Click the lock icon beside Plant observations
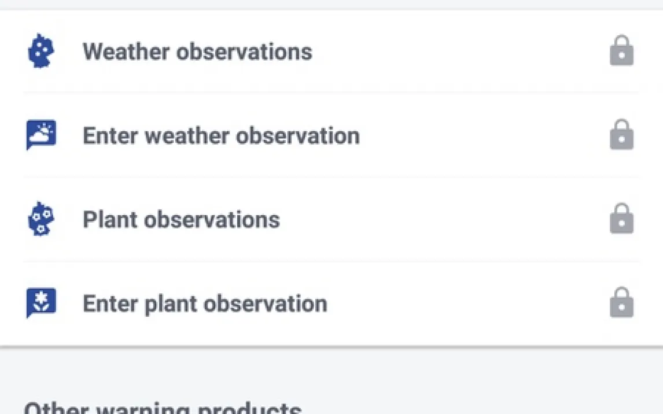663x414 pixels. pos(621,220)
